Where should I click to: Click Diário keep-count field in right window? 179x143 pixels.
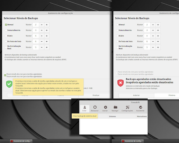click(147, 36)
